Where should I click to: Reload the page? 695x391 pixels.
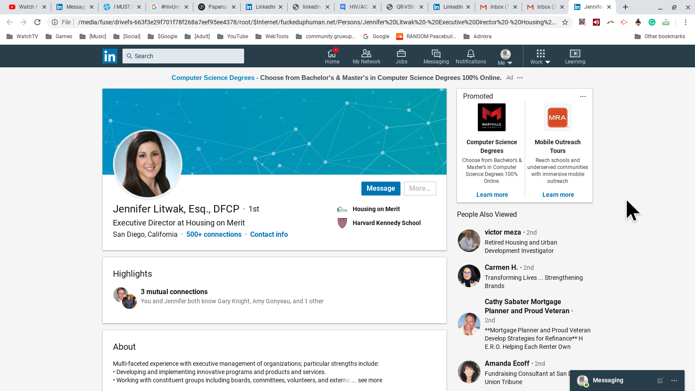click(x=37, y=22)
